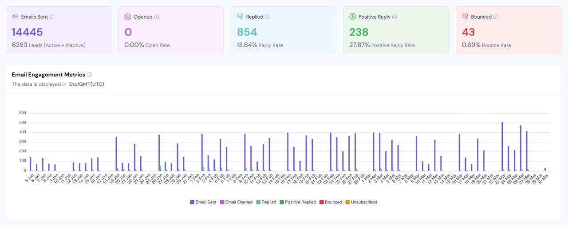This screenshot has height=227, width=568.
Task: Click the Bounced mail icon
Action: click(x=465, y=17)
